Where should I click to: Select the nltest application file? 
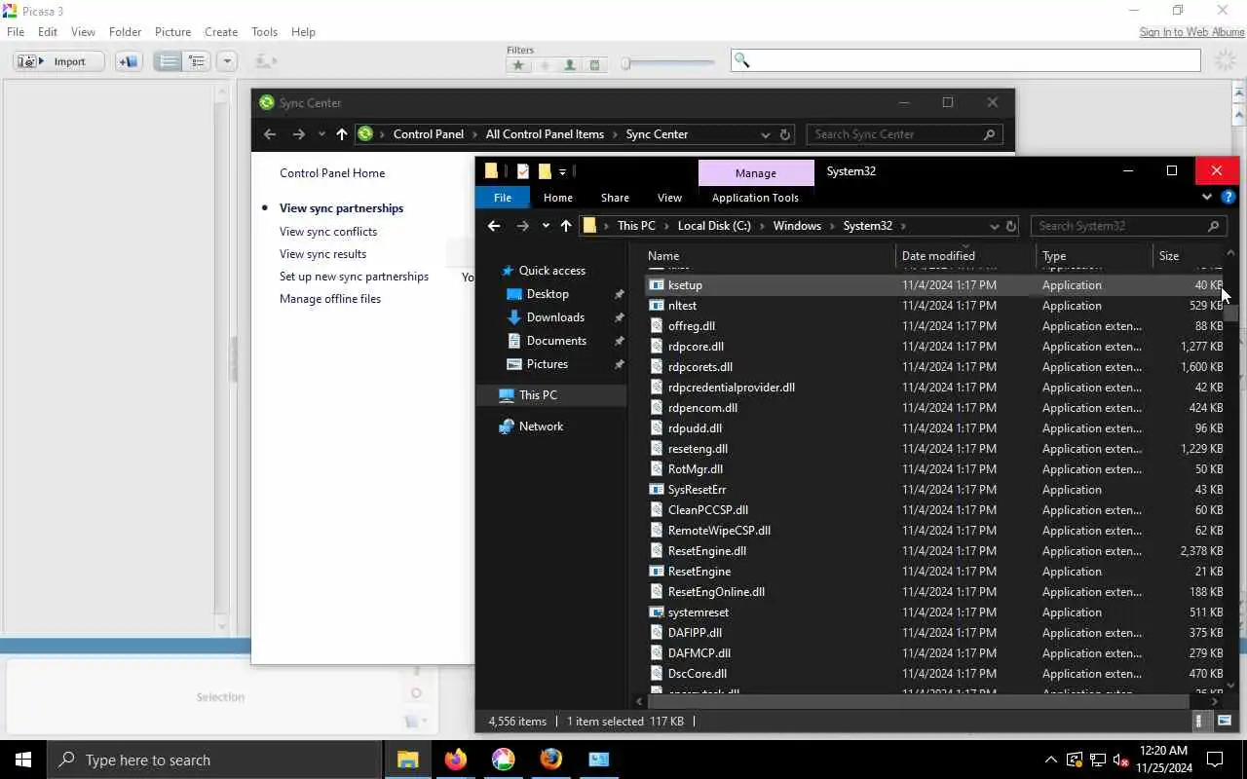682,306
